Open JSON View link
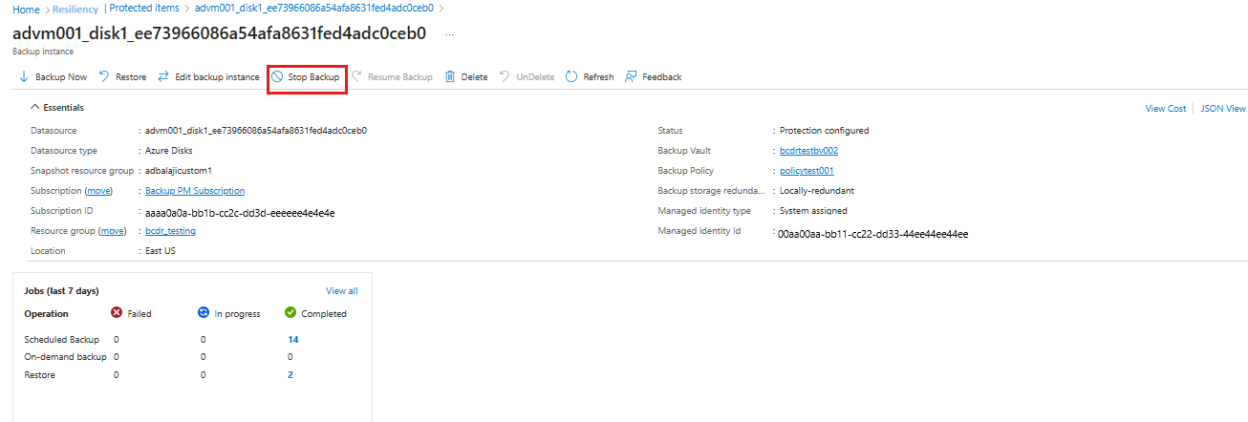 click(1223, 109)
